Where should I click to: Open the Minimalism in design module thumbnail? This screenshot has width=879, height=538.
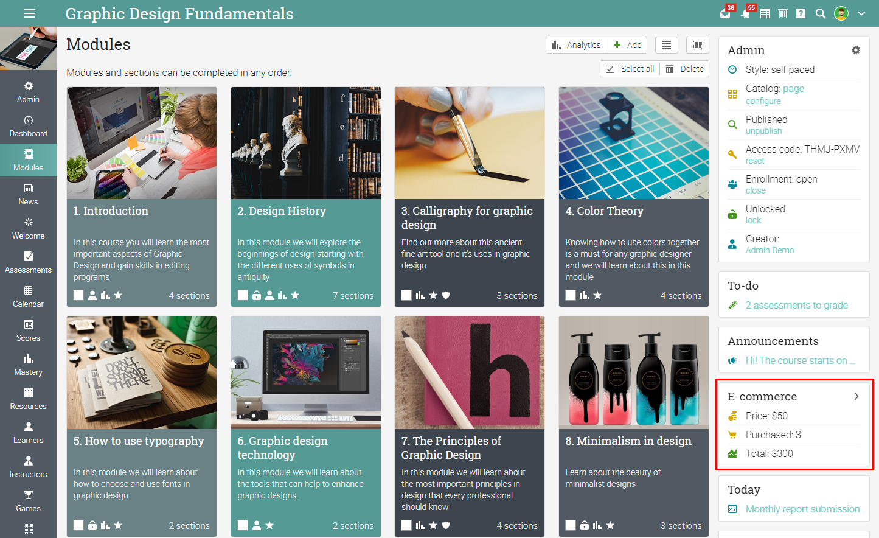pos(634,372)
